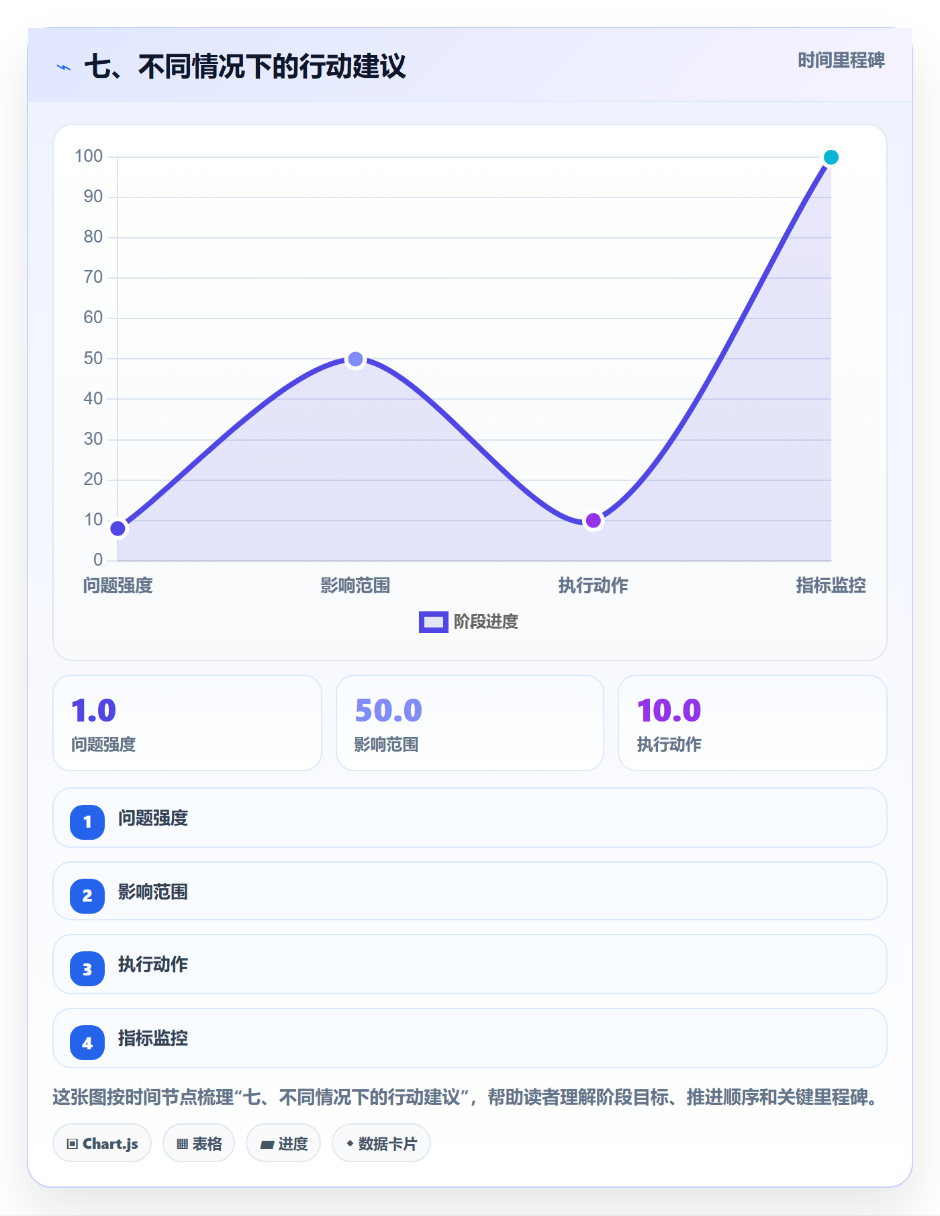Click the 0 y-axis tick label
Viewport: 940px width, 1216px height.
click(x=98, y=560)
